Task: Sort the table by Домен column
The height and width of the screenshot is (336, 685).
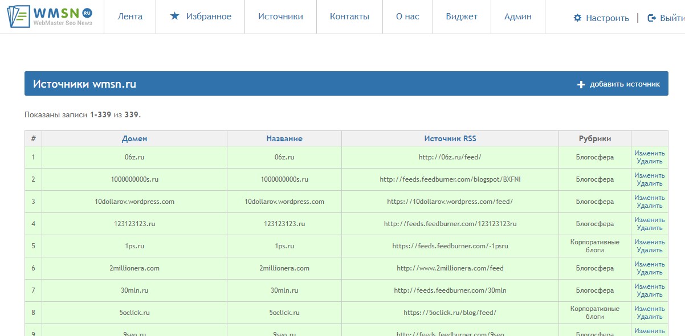Action: [x=134, y=138]
